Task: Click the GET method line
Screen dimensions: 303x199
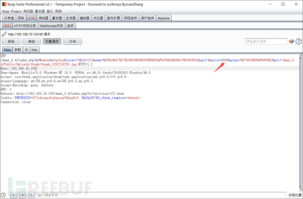Action: pos(3,56)
